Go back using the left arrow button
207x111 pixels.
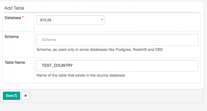point(26,96)
